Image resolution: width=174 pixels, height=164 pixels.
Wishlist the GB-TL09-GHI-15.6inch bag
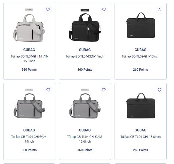point(159,90)
